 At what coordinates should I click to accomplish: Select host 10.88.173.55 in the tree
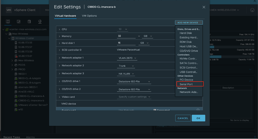coord(25,43)
